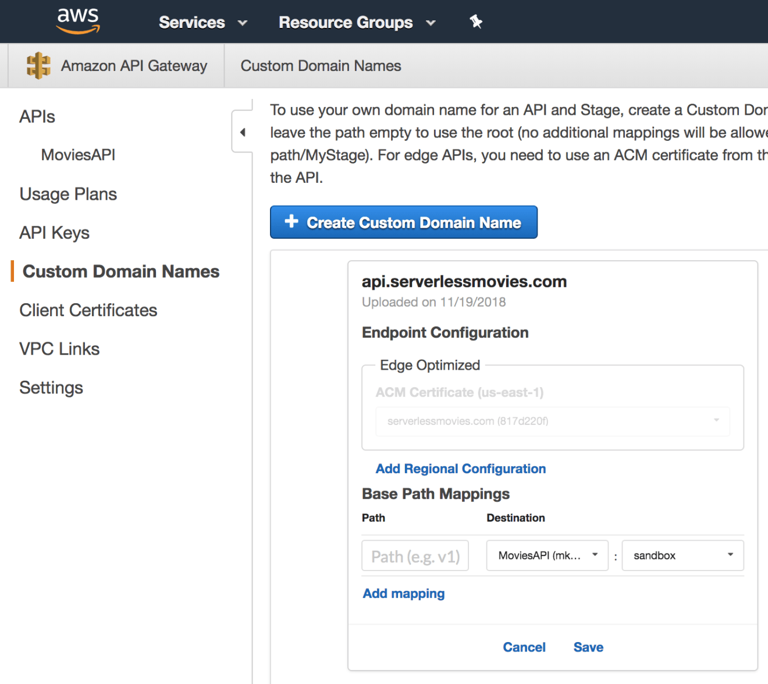The width and height of the screenshot is (768, 684).
Task: Click Create Custom Domain Name button
Action: [404, 222]
